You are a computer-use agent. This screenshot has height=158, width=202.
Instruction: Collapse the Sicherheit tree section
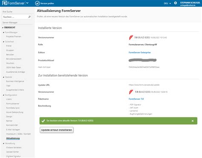tap(3, 42)
